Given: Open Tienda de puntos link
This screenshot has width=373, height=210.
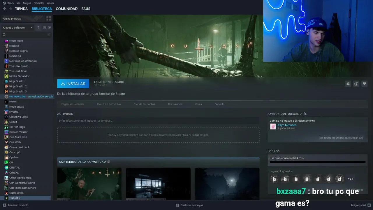Looking at the screenshot, I should pyautogui.click(x=145, y=104).
